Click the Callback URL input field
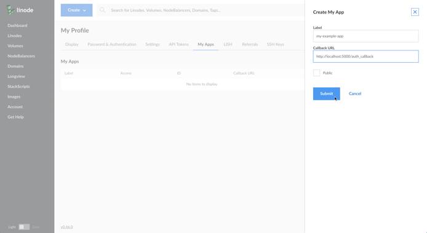The height and width of the screenshot is (233, 427). coord(365,57)
